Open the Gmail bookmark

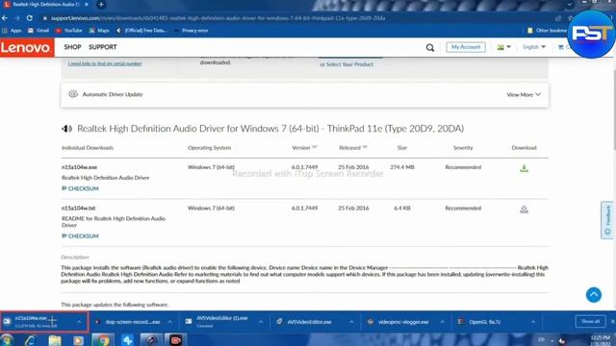point(38,30)
